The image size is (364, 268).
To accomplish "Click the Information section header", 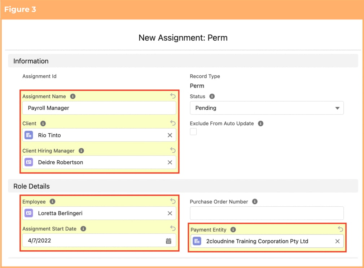I will pyautogui.click(x=183, y=61).
